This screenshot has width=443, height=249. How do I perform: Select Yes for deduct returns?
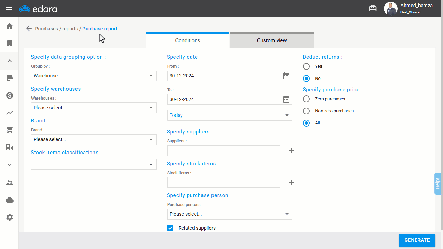pos(306,66)
